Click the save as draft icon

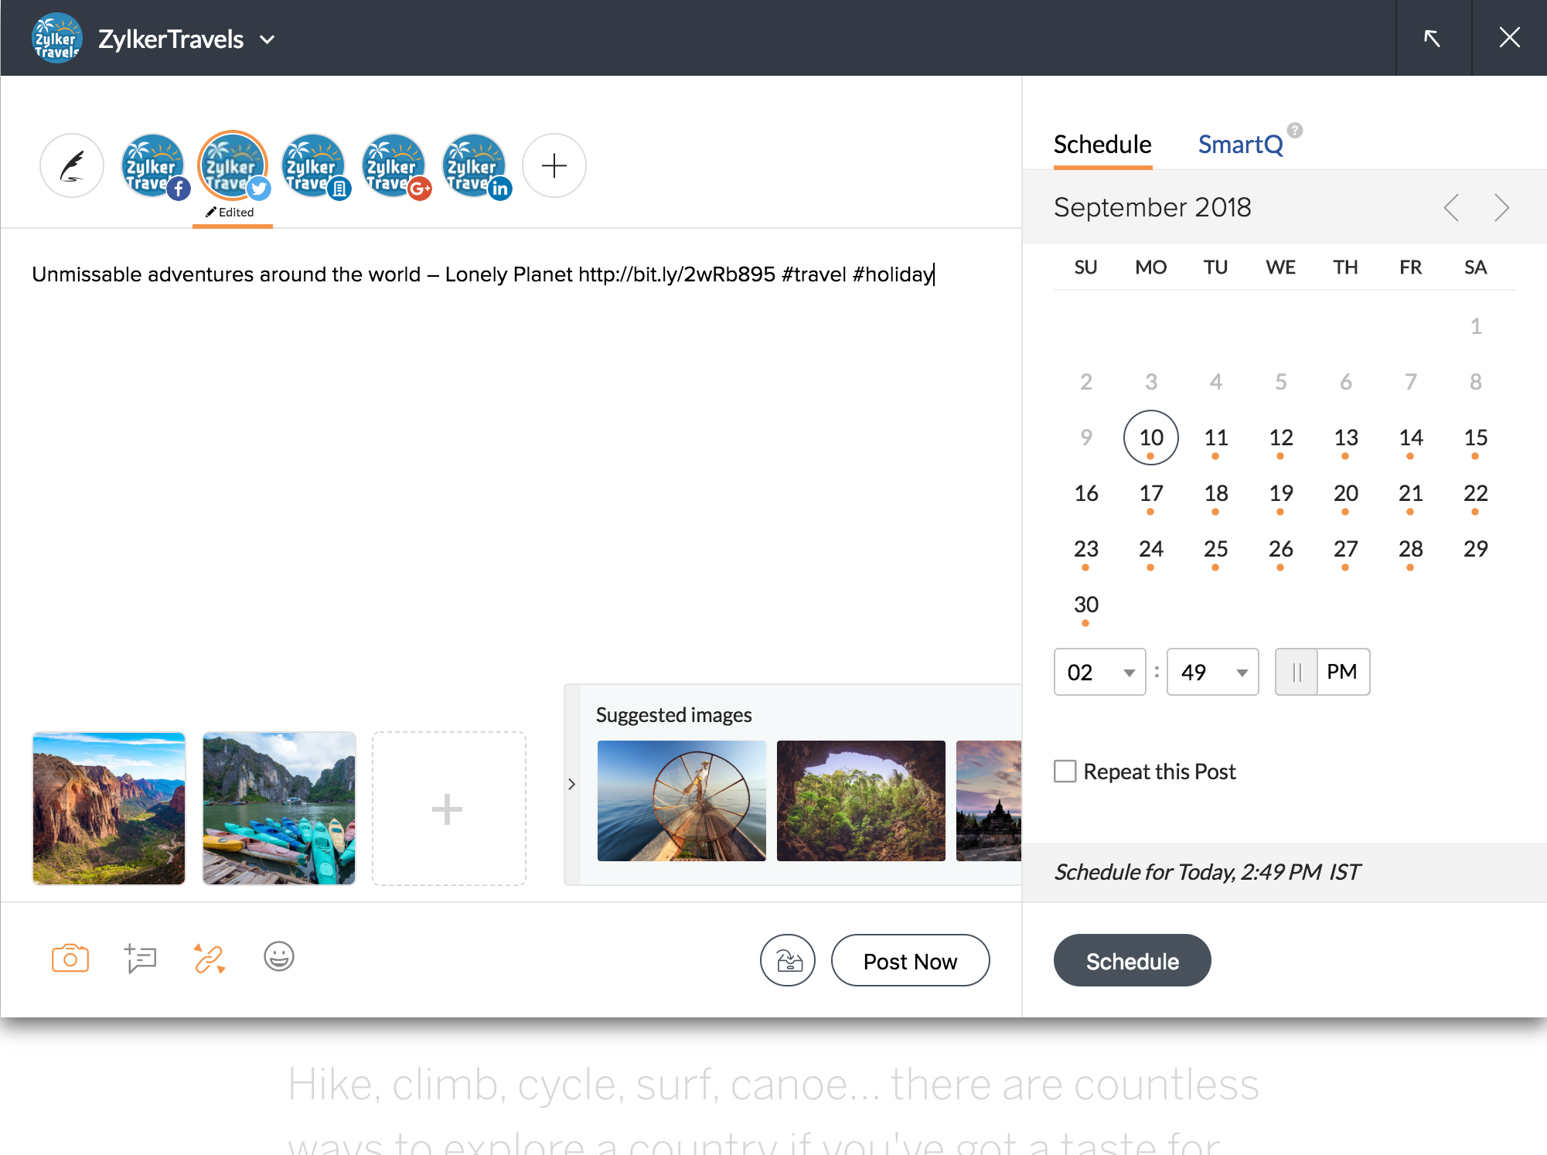click(x=787, y=961)
